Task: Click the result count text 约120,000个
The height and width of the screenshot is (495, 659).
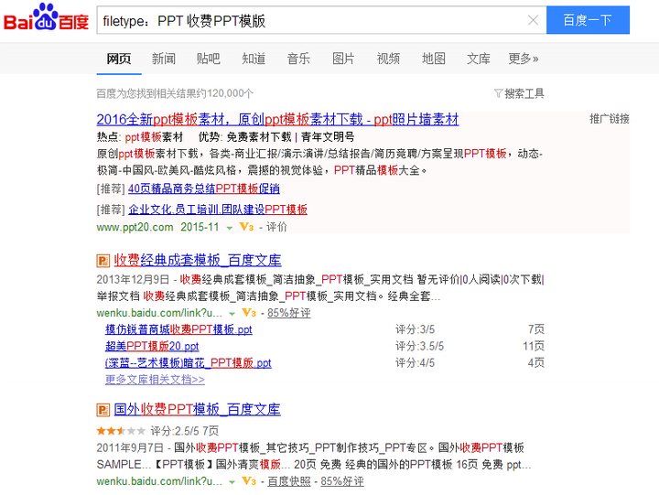Action: coord(226,93)
